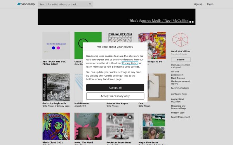Open the EXHAUSTION album cover
The height and width of the screenshot is (145, 233).
tap(120, 37)
